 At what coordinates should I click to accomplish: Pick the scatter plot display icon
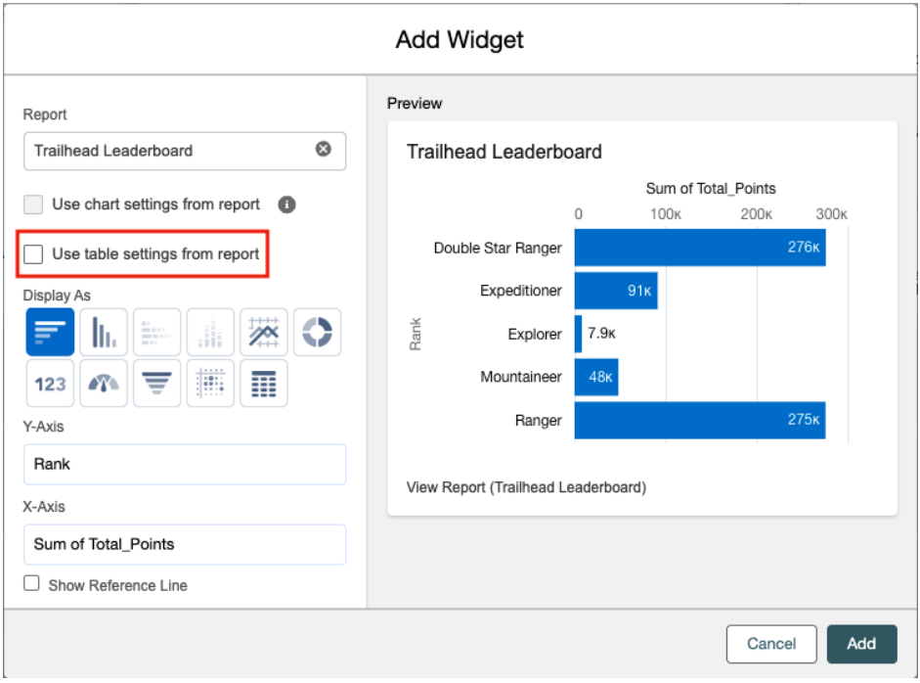(210, 384)
